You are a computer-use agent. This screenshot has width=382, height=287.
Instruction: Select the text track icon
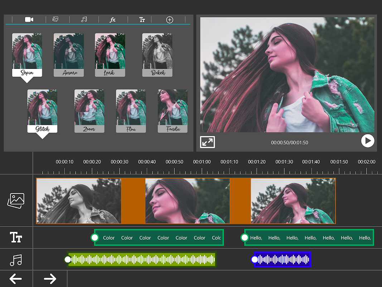pos(16,237)
